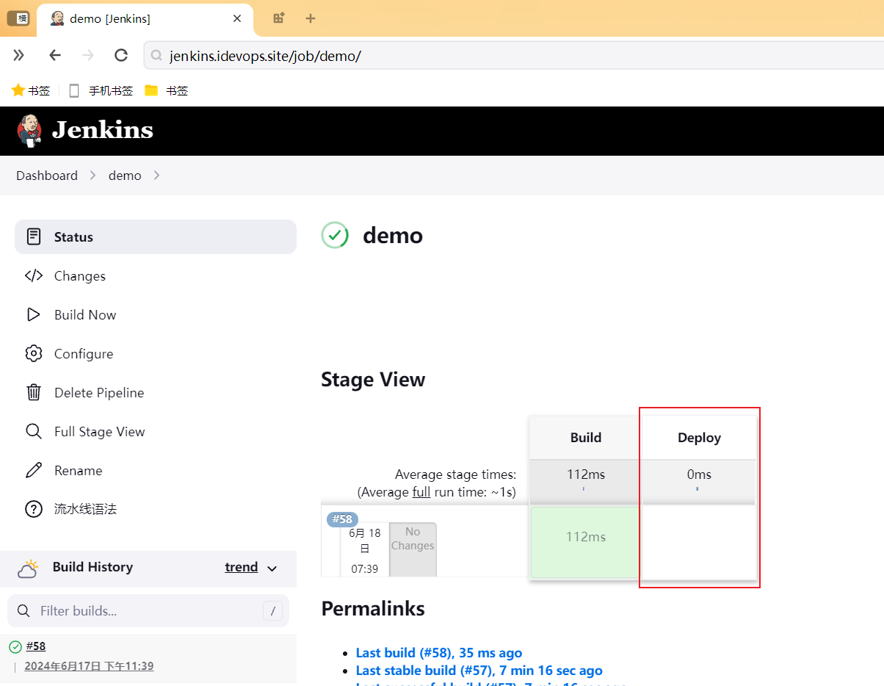Viewport: 884px width, 686px height.
Task: Click the Filter builds search field
Action: coord(148,611)
